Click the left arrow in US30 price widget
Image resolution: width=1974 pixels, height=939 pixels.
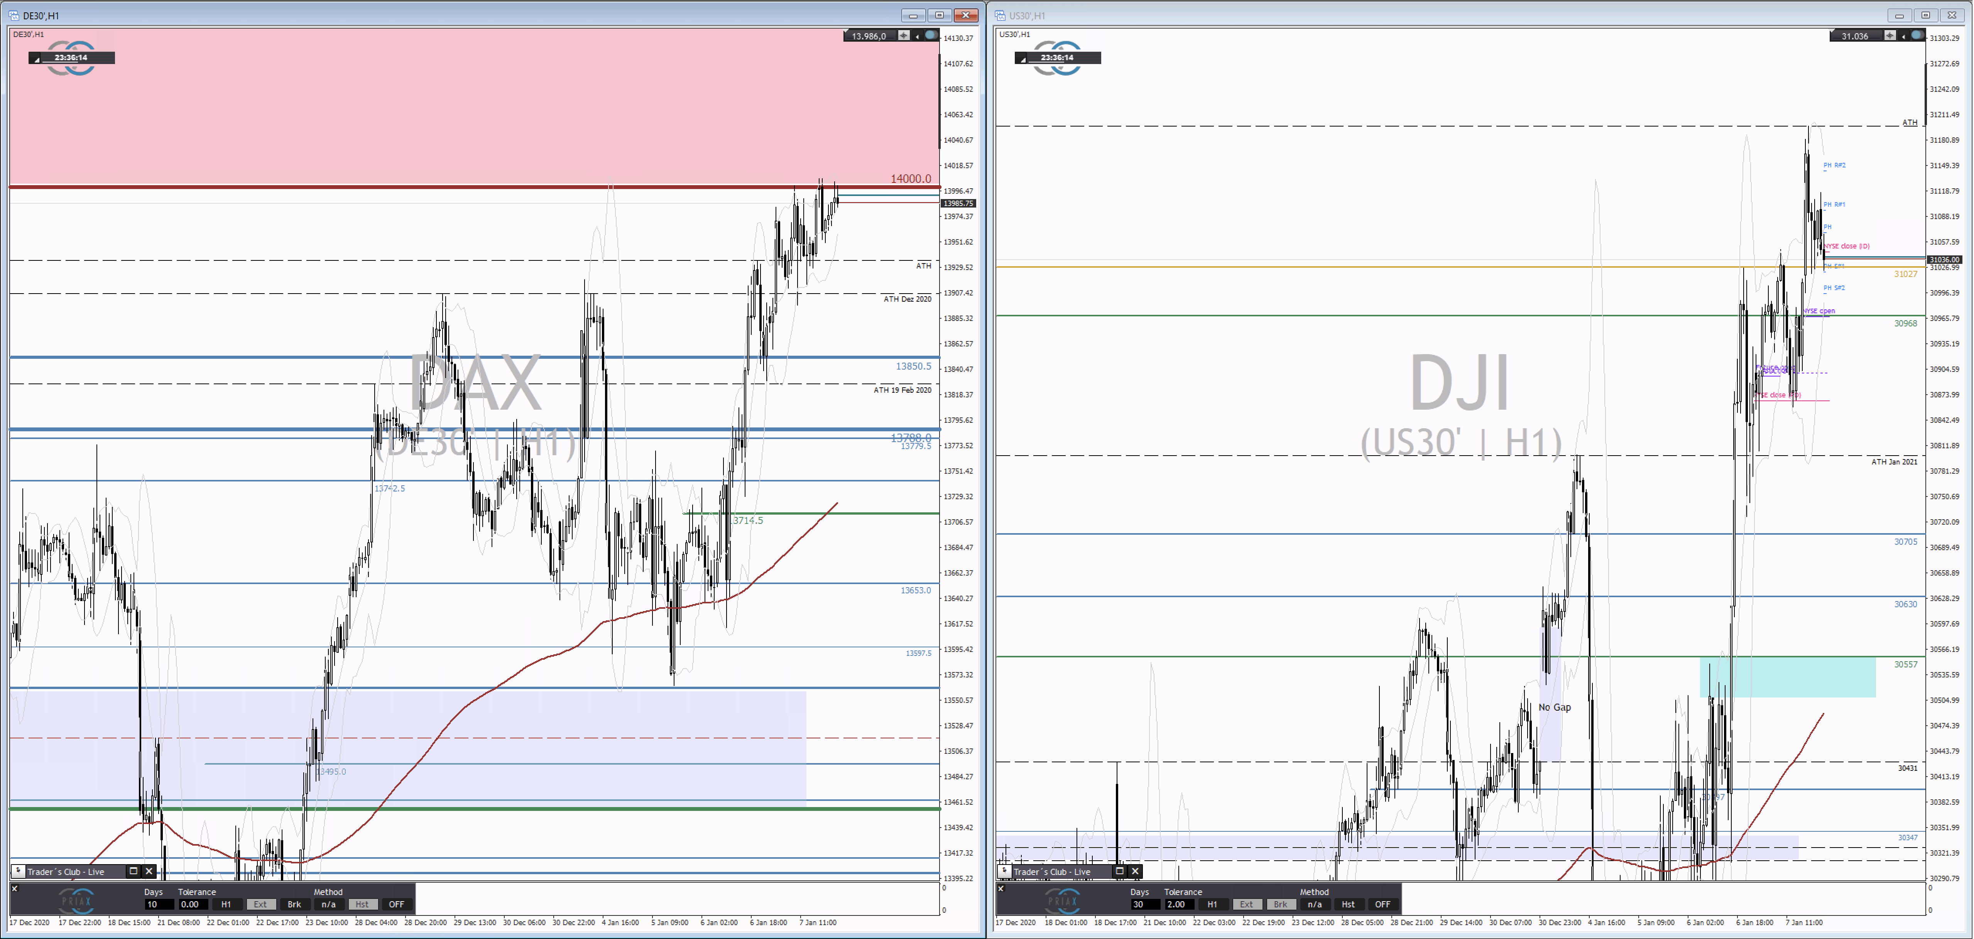(1903, 36)
